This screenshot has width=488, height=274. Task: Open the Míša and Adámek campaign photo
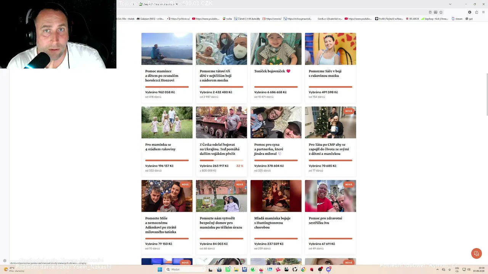click(x=167, y=196)
